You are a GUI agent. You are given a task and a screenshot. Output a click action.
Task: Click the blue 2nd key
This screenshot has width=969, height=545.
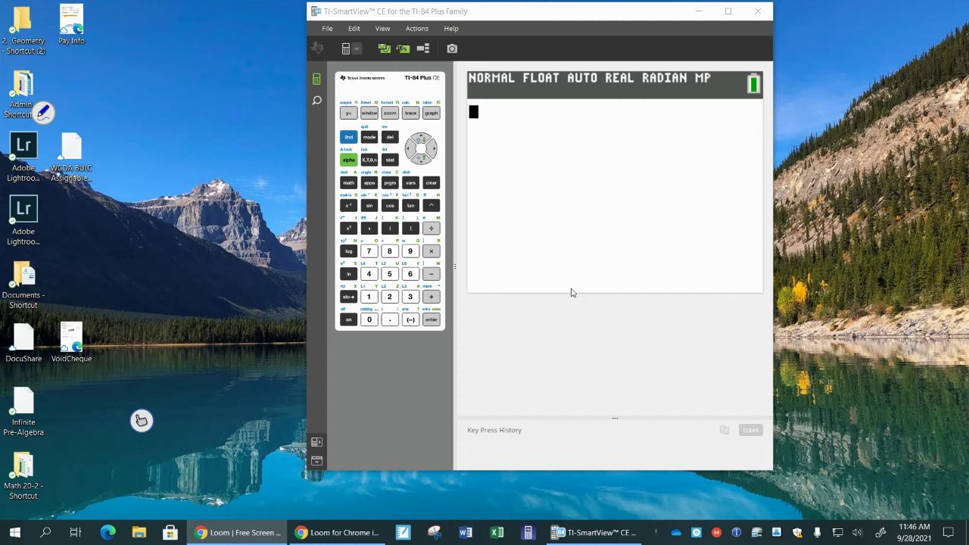(x=348, y=137)
